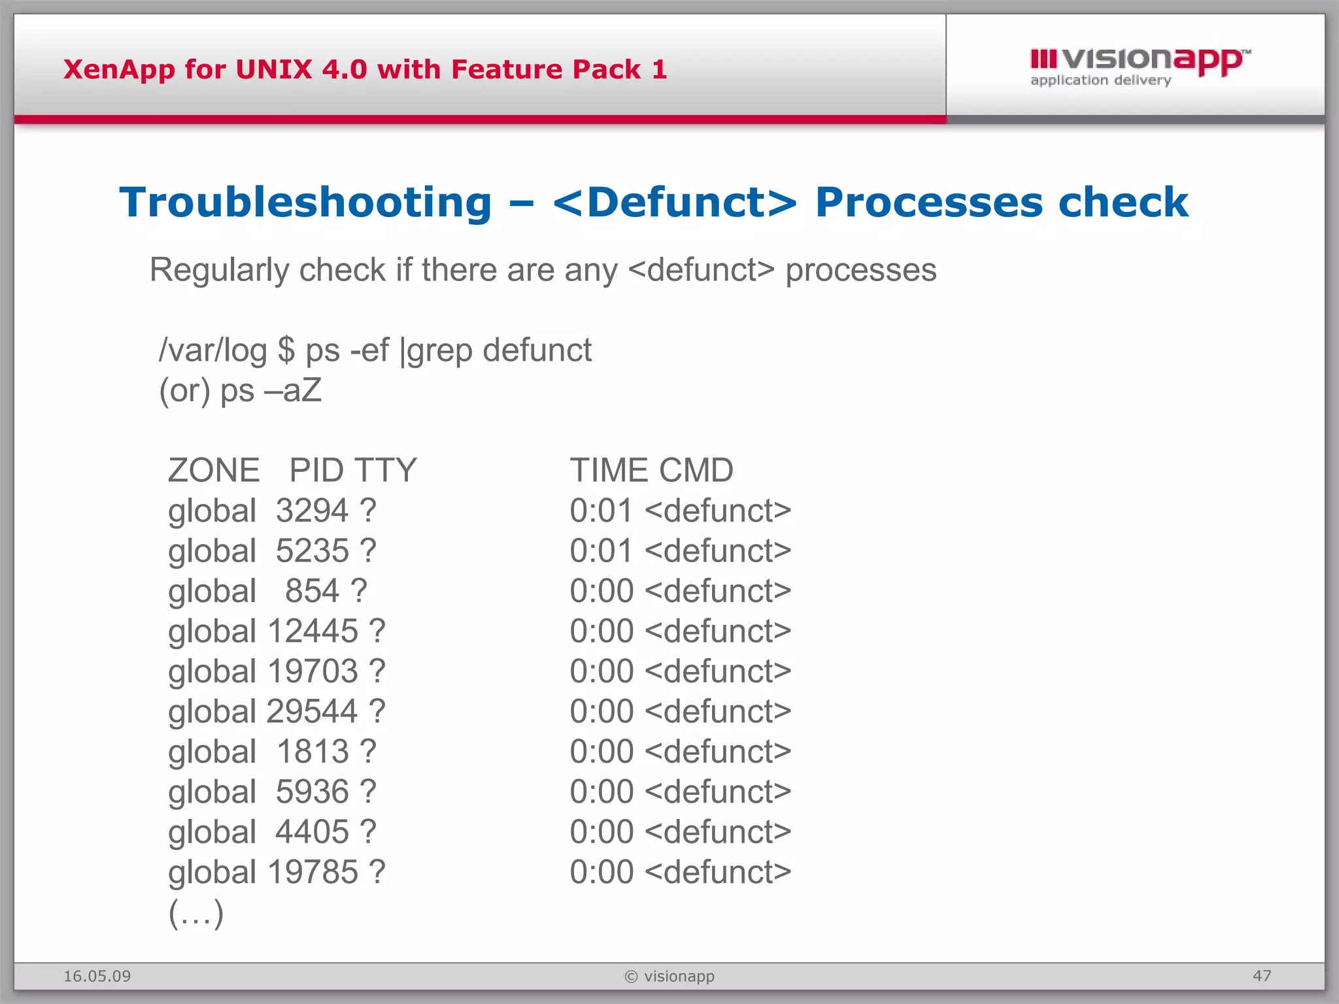Select the command '/var/log $ ps -ef |grep defunct'
1339x1004 pixels.
pos(375,350)
